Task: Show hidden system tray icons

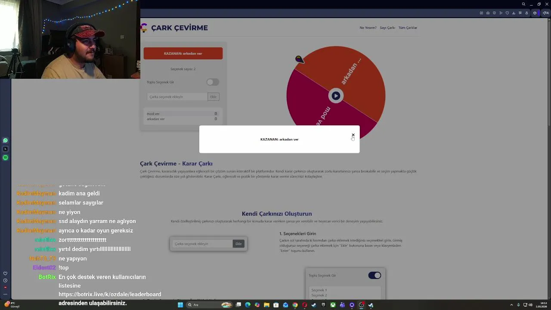Action: point(511,305)
